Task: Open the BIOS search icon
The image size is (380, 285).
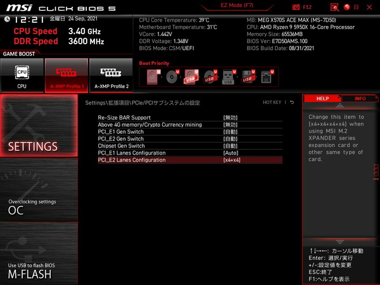Action: (334, 7)
